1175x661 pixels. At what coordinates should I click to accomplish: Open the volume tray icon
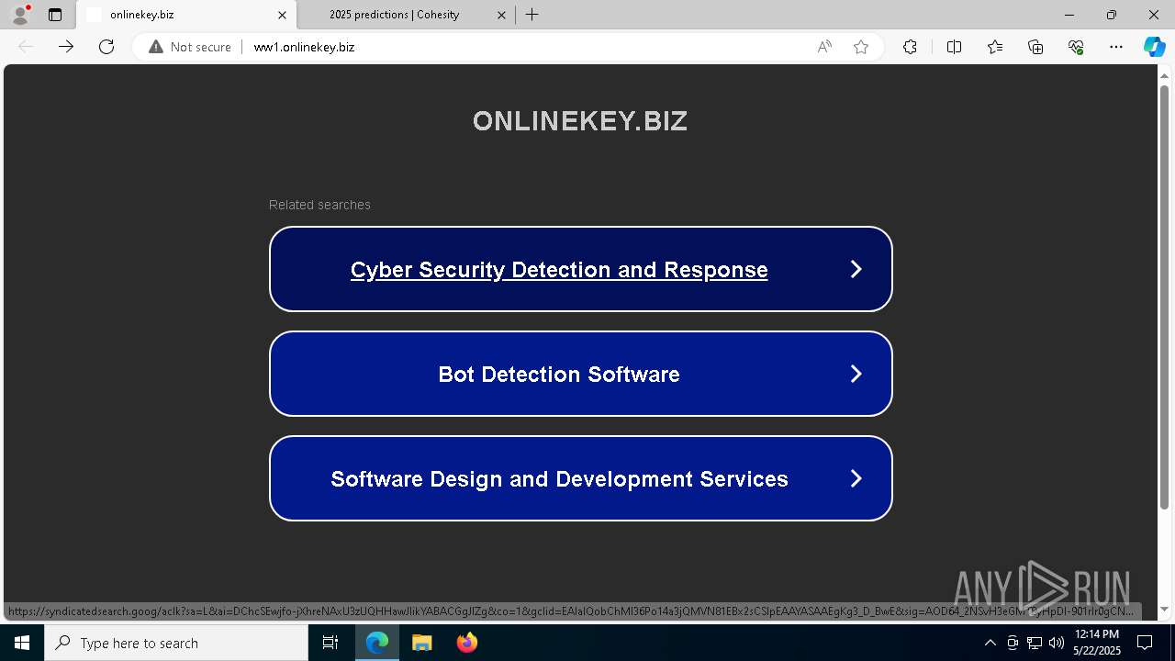1056,643
